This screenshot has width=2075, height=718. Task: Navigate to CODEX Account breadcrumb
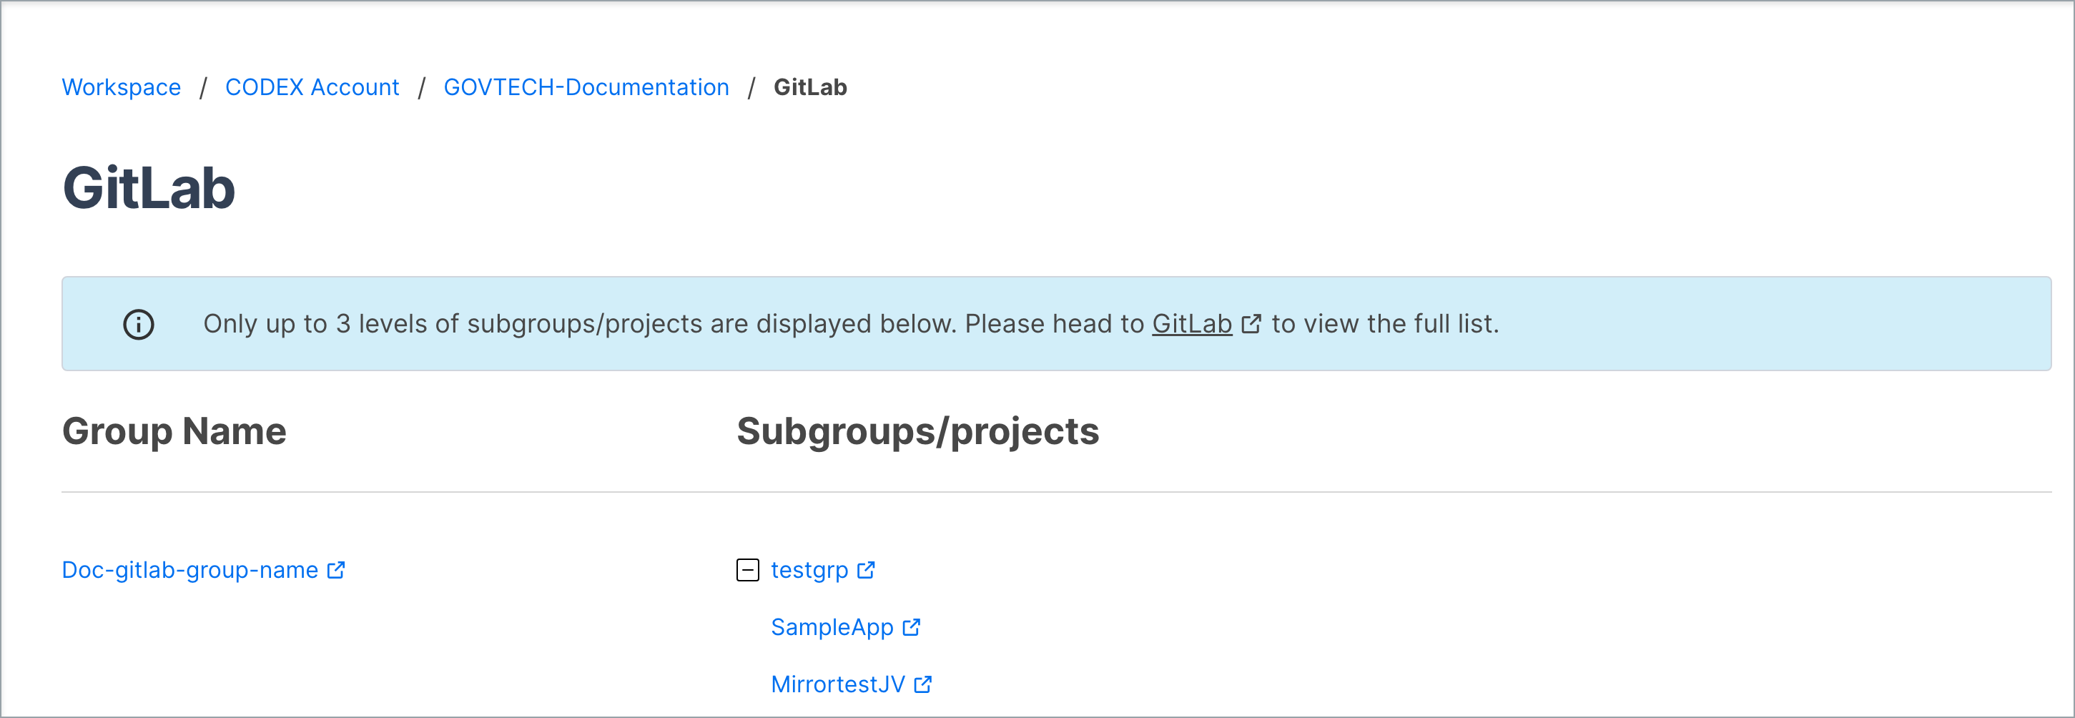pyautogui.click(x=312, y=87)
